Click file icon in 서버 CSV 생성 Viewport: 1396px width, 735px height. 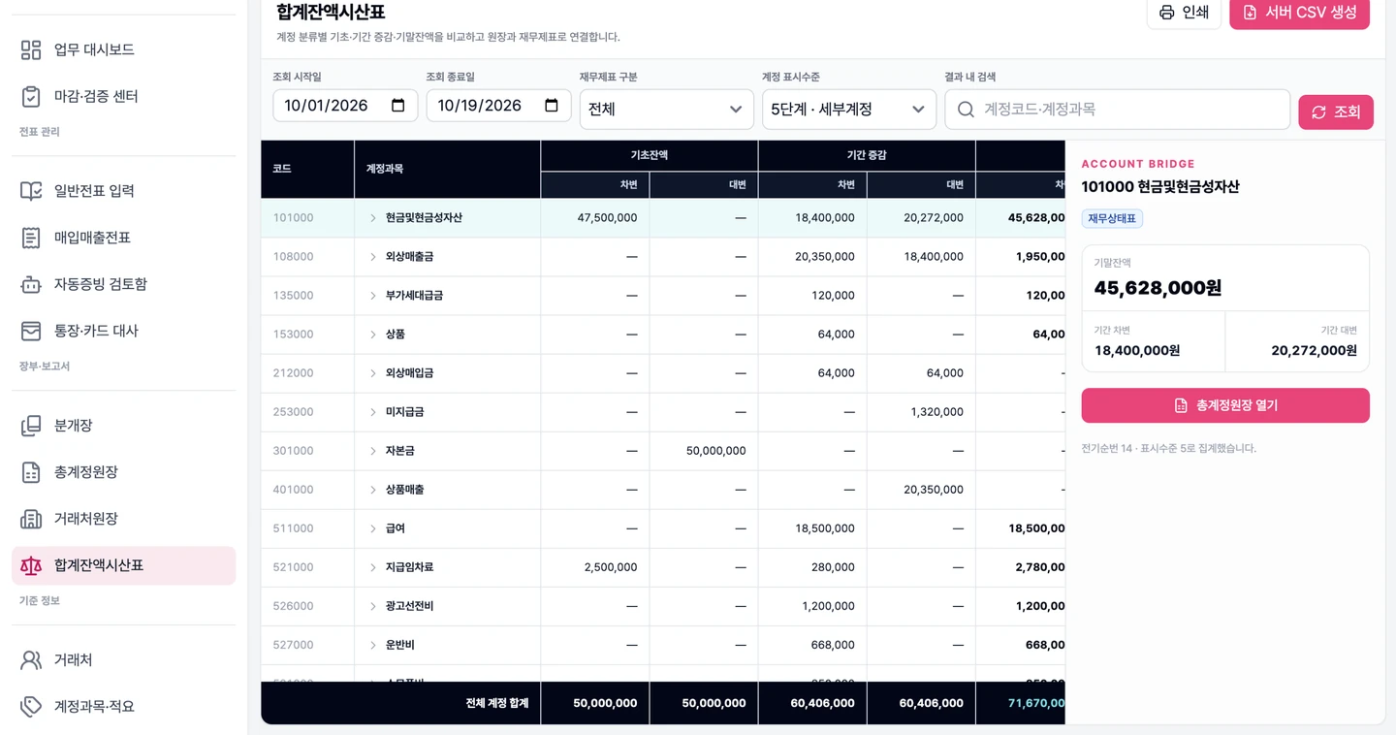pos(1250,13)
